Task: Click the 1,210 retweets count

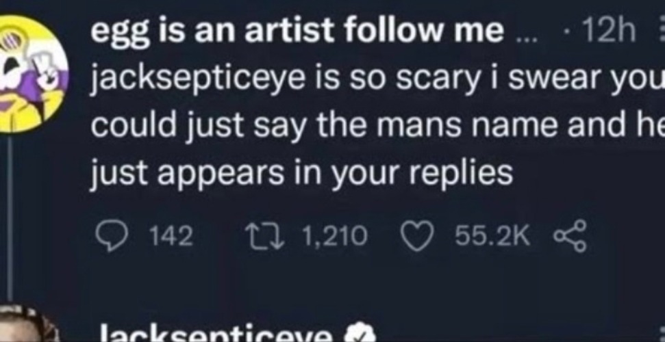Action: 334,237
